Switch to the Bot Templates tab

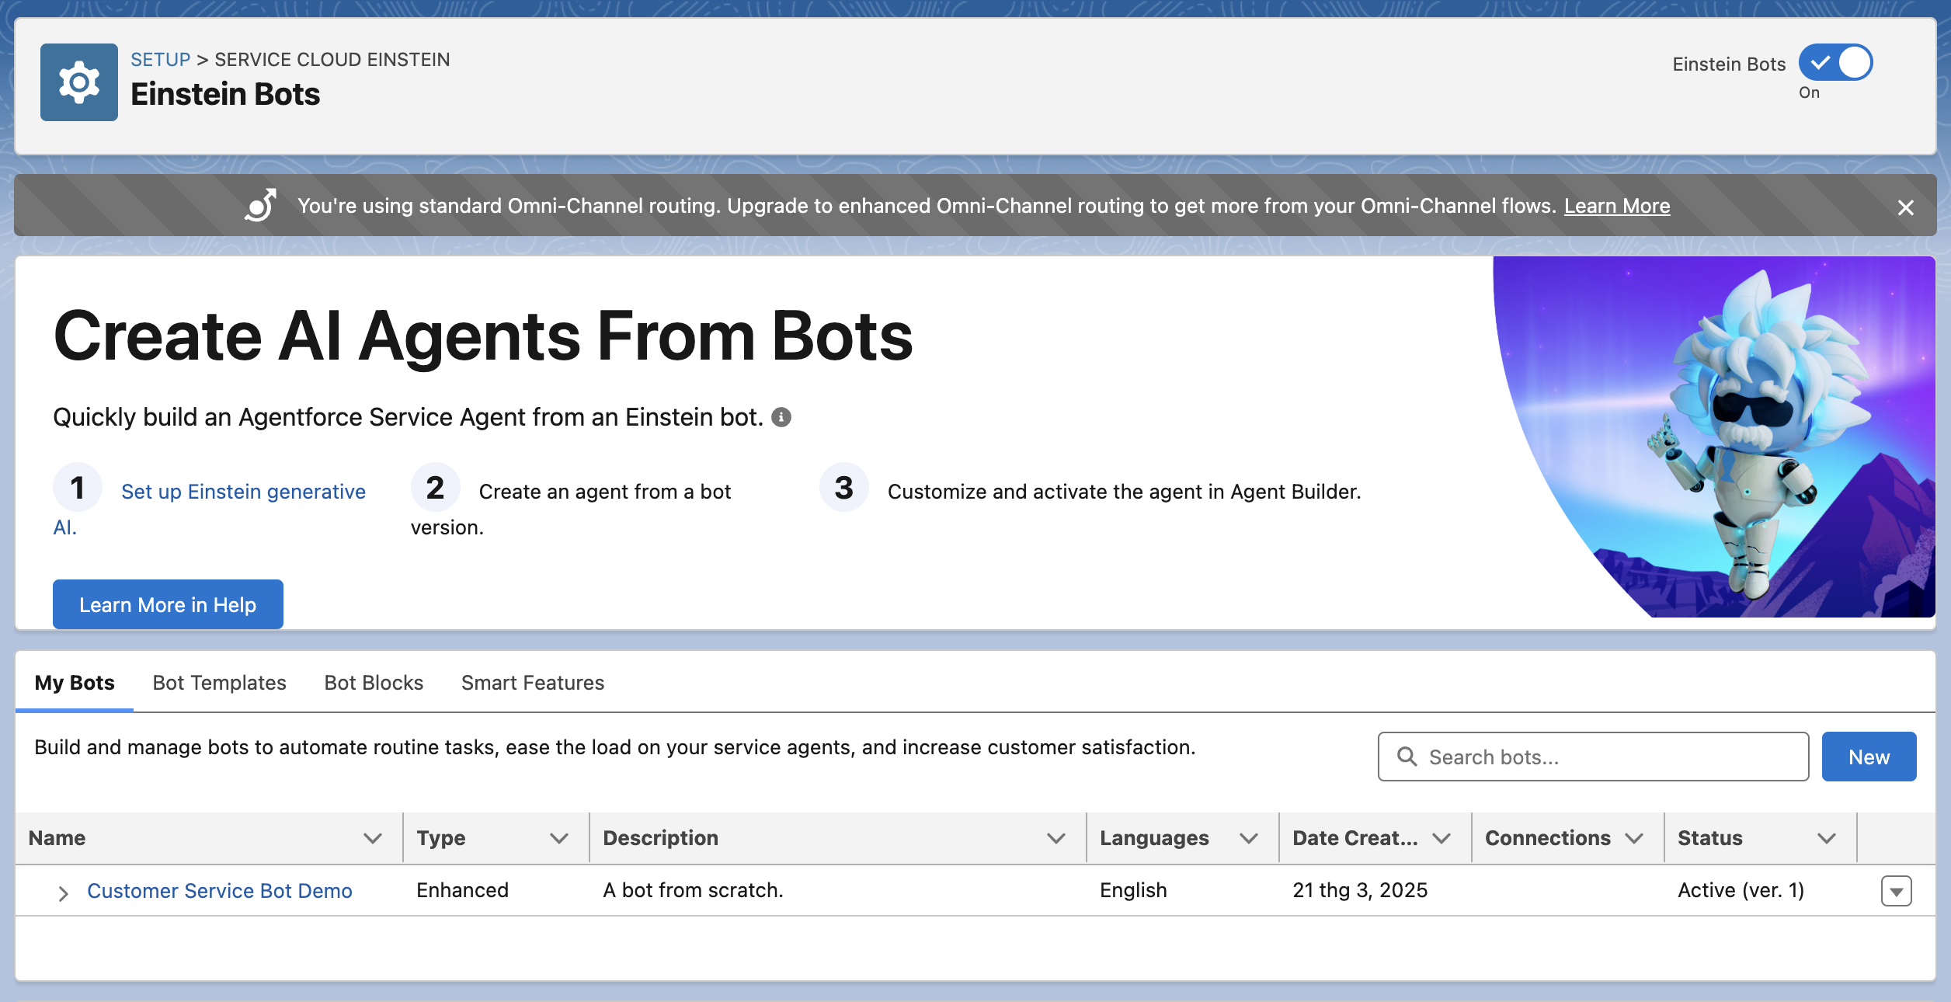click(x=219, y=683)
